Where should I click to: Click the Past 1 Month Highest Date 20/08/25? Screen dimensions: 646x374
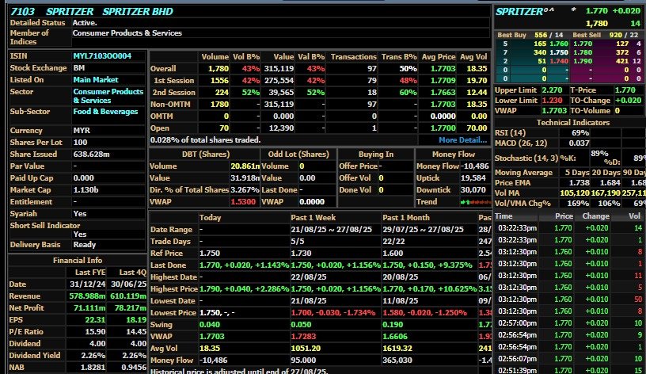tap(401, 277)
